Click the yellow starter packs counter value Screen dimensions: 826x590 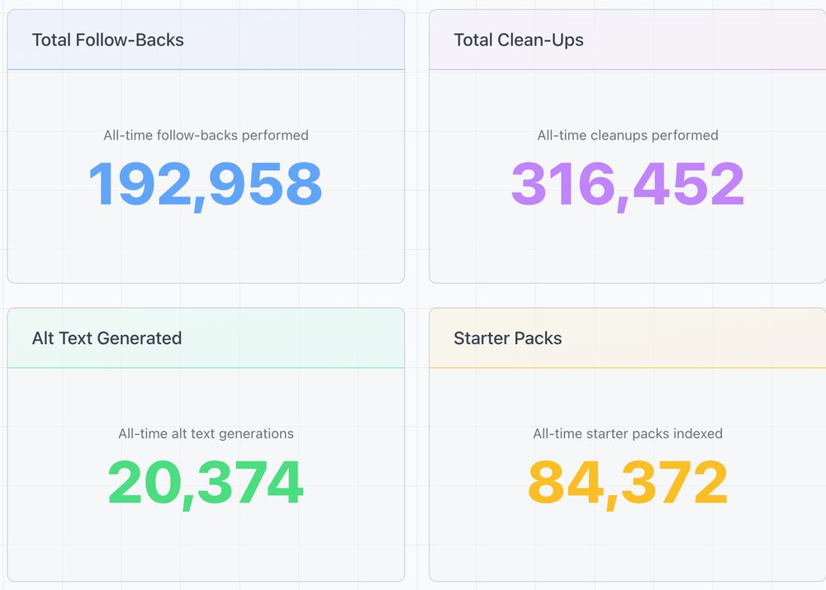point(627,482)
